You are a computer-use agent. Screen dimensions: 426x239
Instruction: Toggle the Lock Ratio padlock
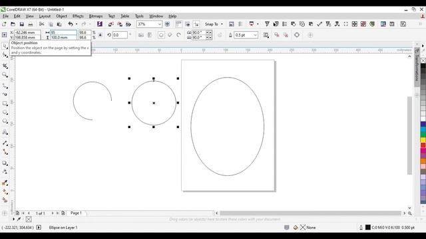coord(101,35)
